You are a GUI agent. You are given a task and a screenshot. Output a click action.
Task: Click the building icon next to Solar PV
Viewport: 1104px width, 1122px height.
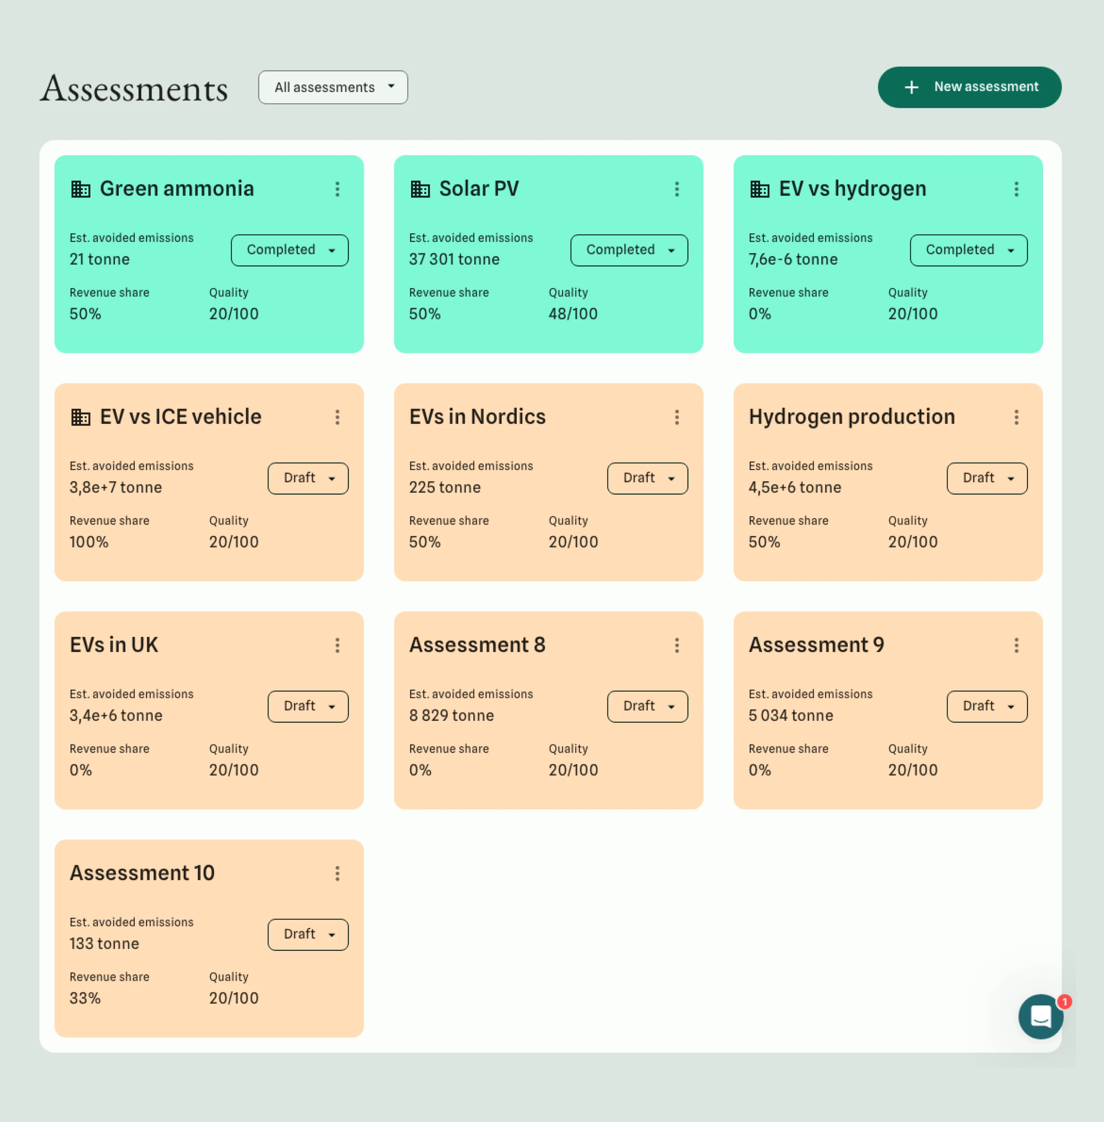click(x=420, y=189)
